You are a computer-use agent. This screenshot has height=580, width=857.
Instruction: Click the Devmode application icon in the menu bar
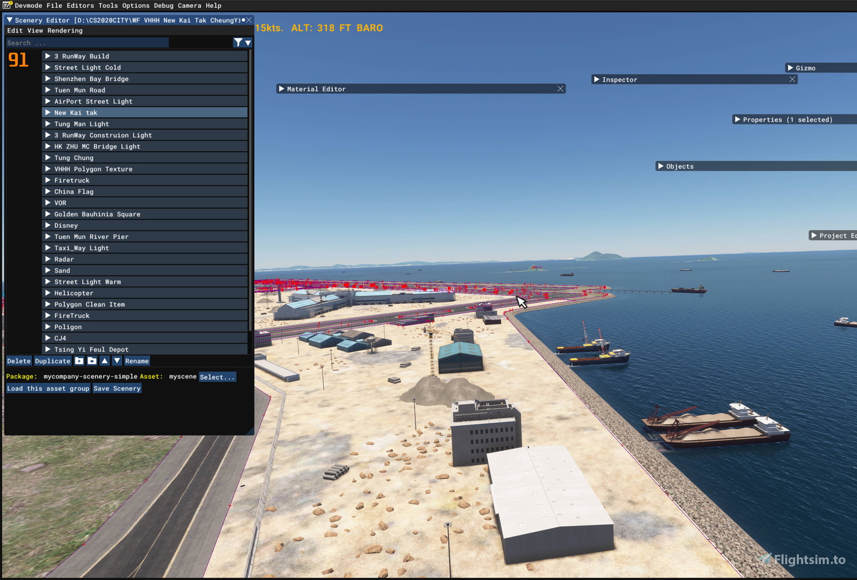[7, 6]
